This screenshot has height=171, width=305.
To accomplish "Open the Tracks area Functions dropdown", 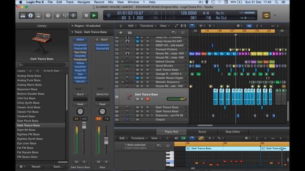I will [148, 26].
